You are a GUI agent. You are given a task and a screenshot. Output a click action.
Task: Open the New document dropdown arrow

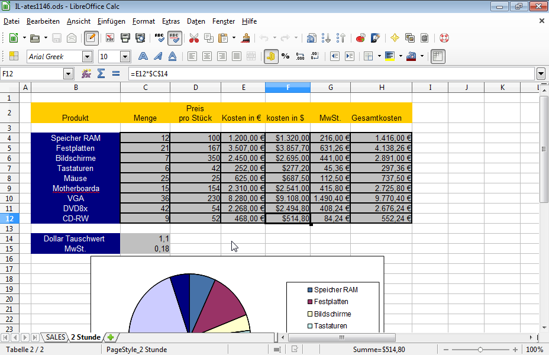pos(24,38)
